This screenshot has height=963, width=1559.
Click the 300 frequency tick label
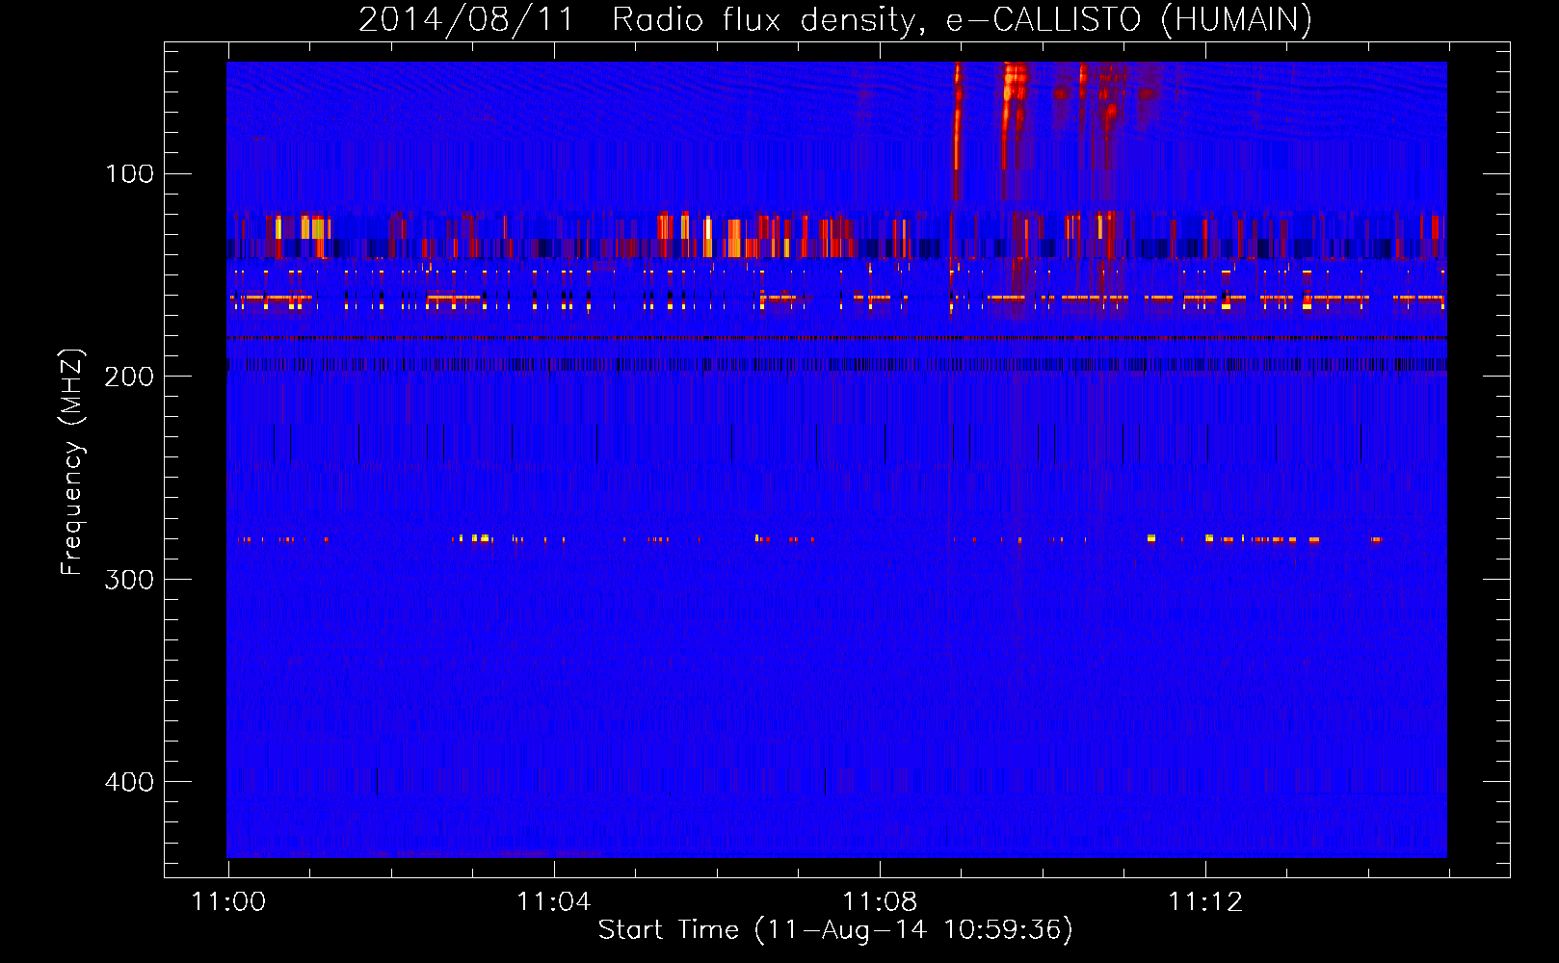tap(129, 579)
